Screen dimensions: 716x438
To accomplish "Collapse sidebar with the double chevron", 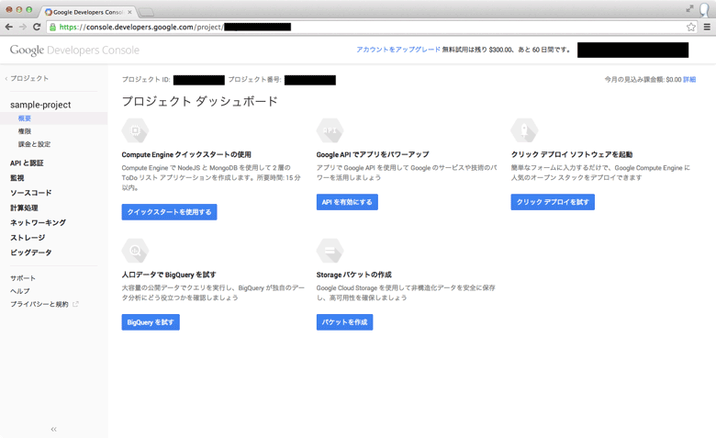I will tap(54, 429).
